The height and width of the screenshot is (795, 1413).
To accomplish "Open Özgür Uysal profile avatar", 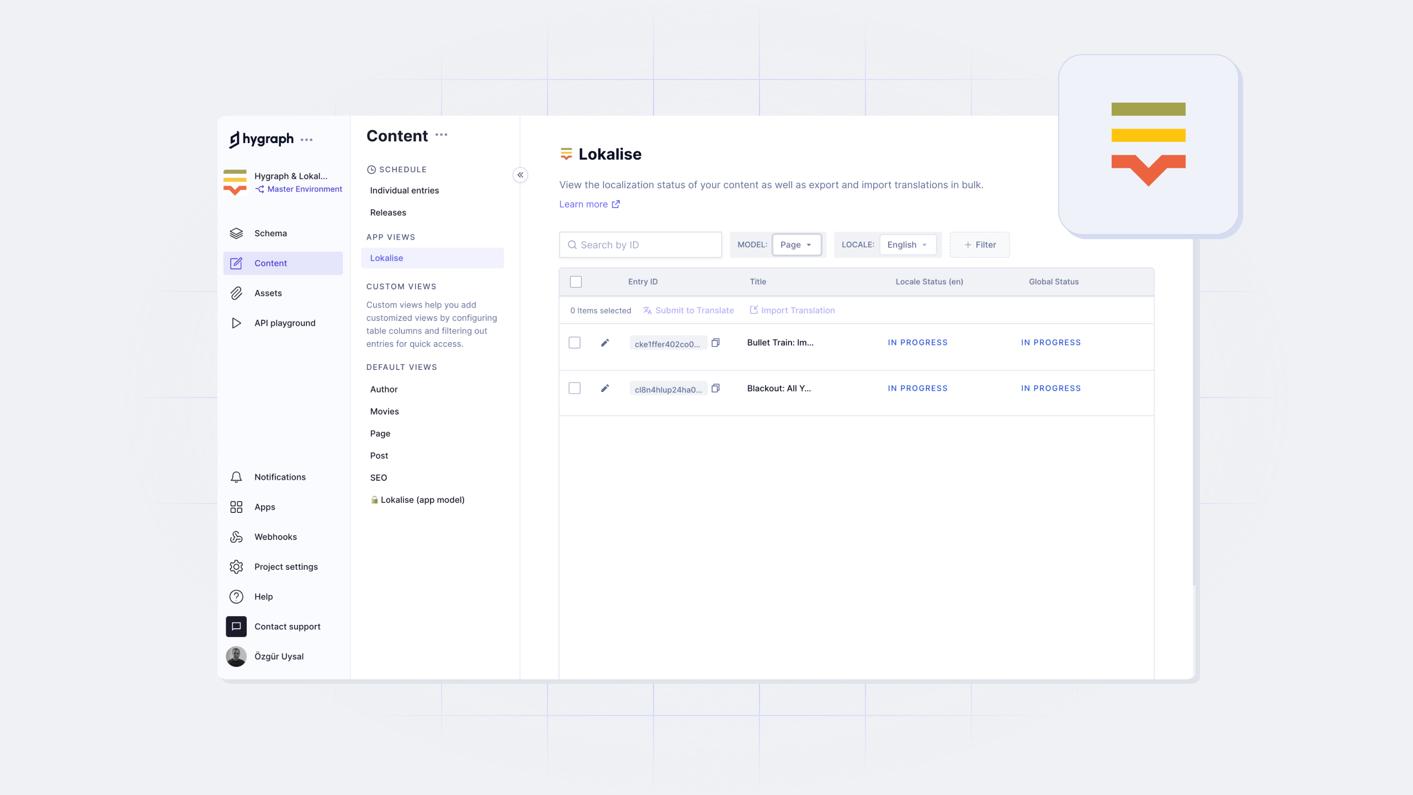I will coord(236,656).
